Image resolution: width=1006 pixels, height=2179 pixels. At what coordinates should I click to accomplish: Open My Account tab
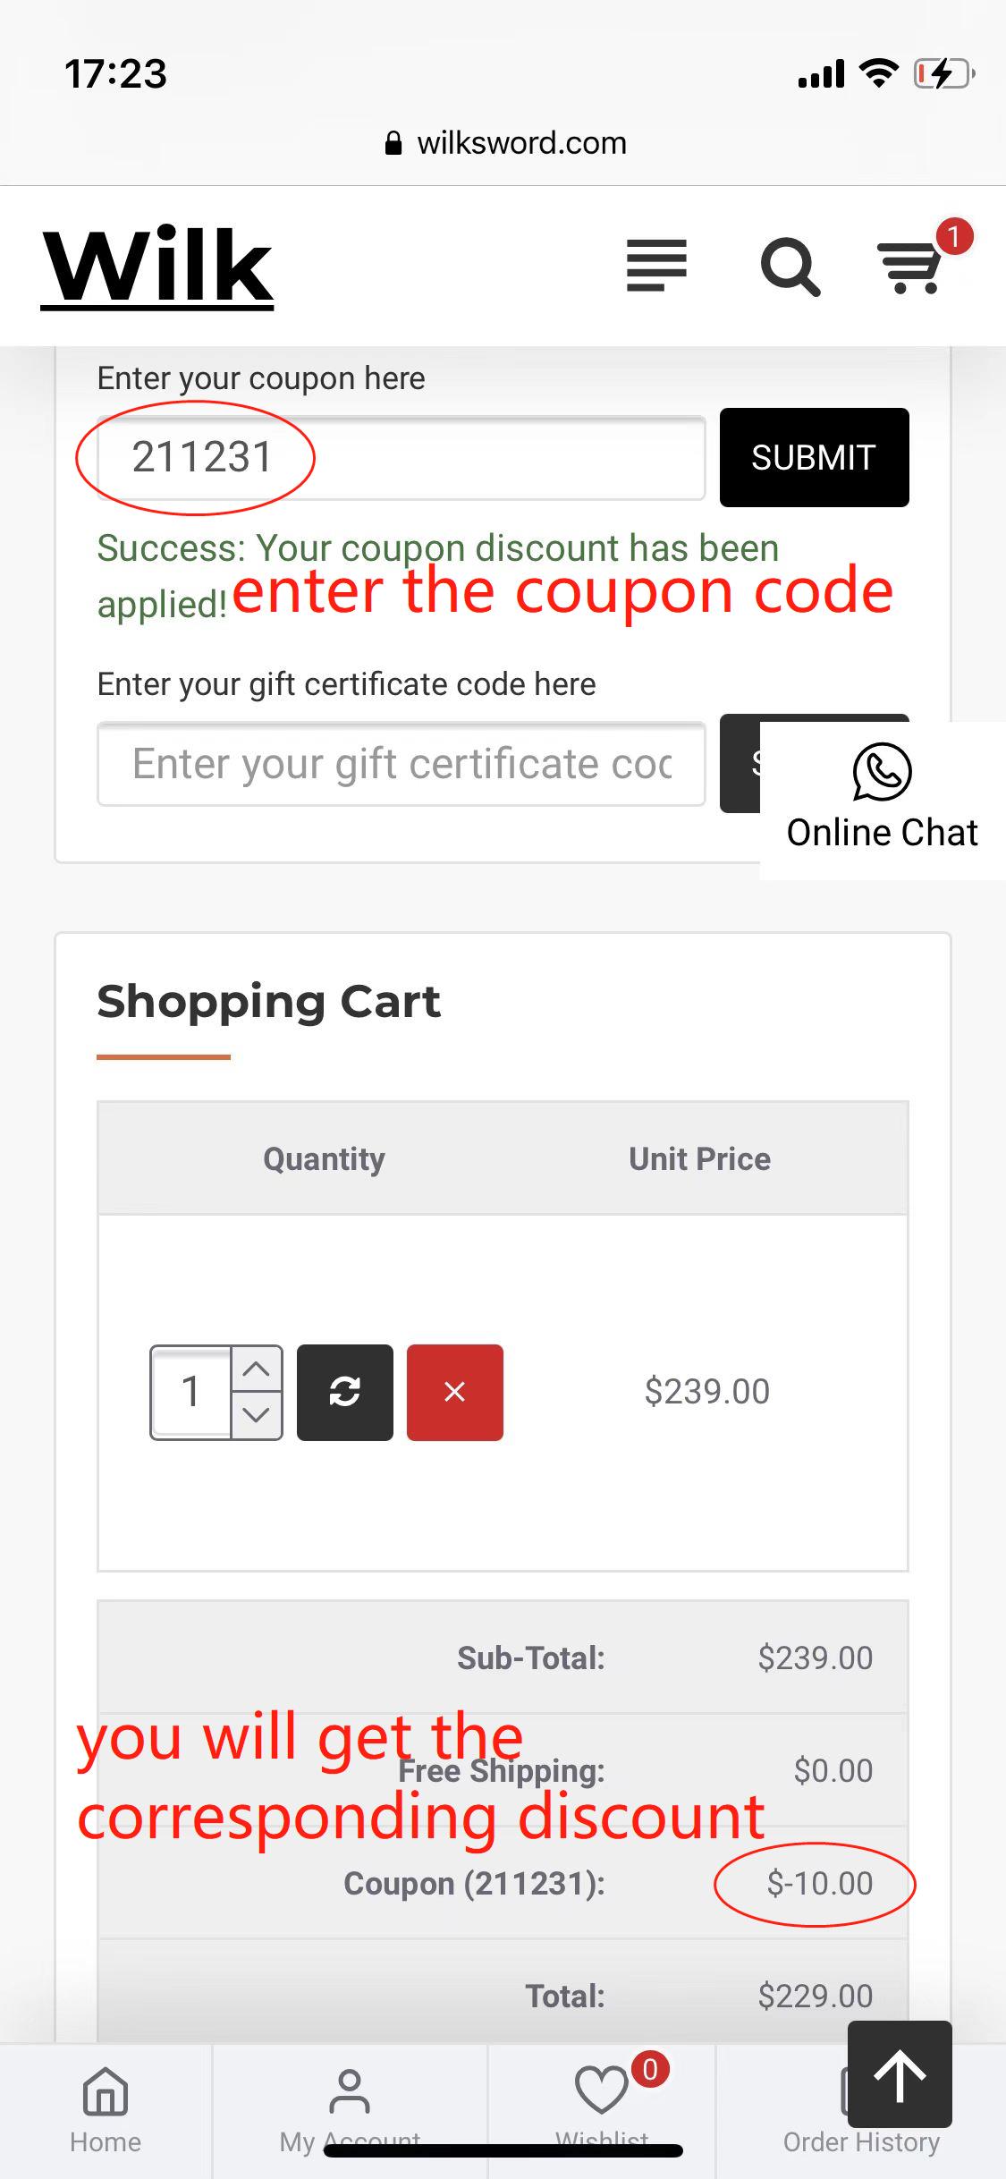click(350, 2111)
